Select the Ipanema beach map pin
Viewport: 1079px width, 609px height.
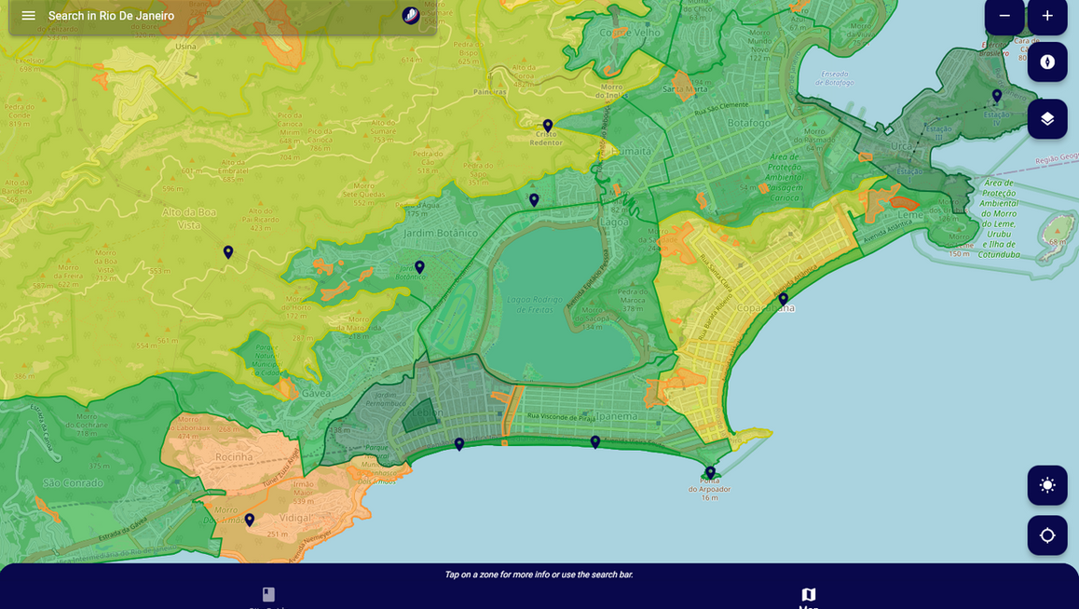(595, 442)
